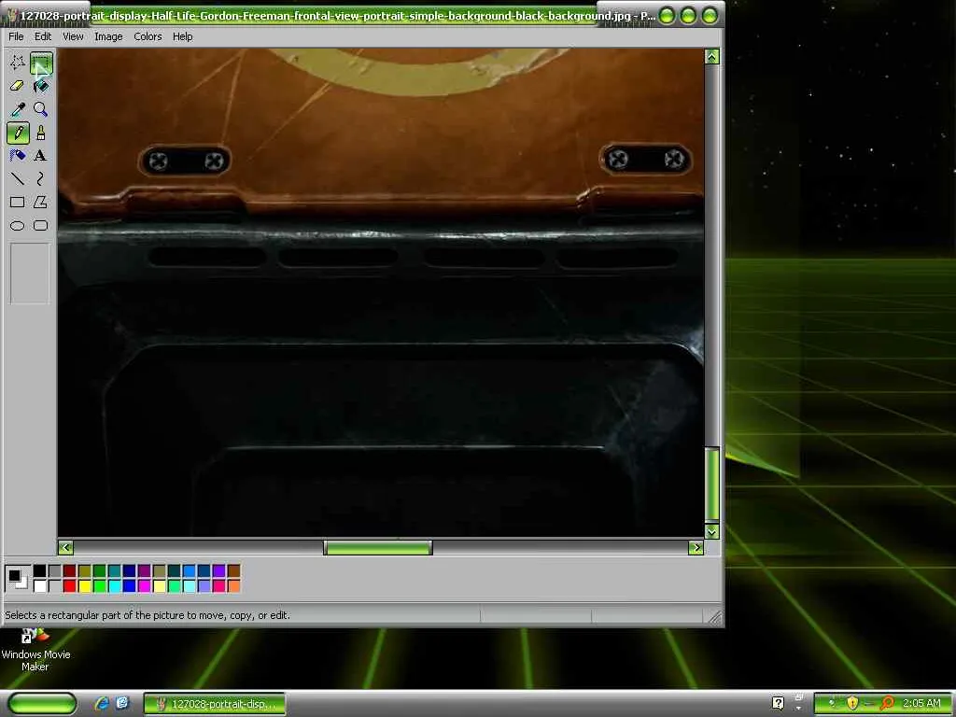Pick the orange color swatch

point(234,586)
